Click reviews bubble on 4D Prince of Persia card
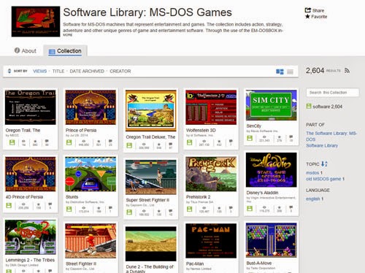 point(50,204)
